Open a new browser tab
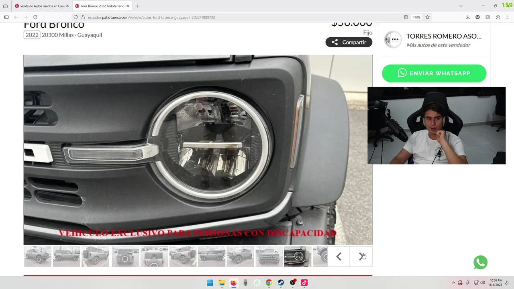Image resolution: width=514 pixels, height=289 pixels. (x=138, y=6)
